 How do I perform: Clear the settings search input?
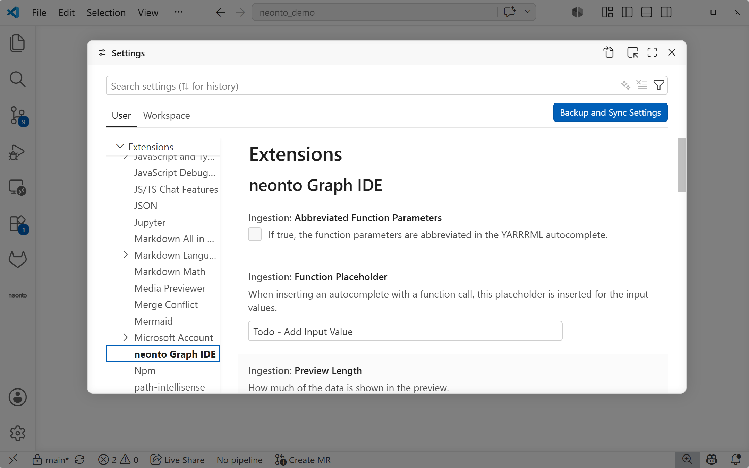tap(642, 85)
